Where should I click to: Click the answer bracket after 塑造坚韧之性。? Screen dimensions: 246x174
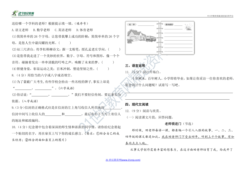pyautogui.click(x=103, y=69)
